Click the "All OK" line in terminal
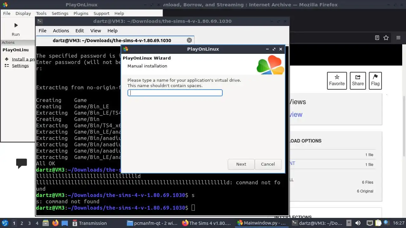Screen dimensions: 406x228 (x=46, y=163)
